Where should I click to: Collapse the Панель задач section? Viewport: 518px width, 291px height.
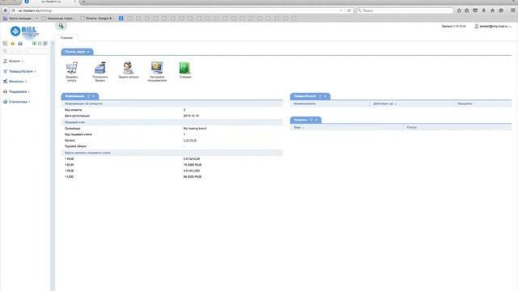(x=88, y=52)
